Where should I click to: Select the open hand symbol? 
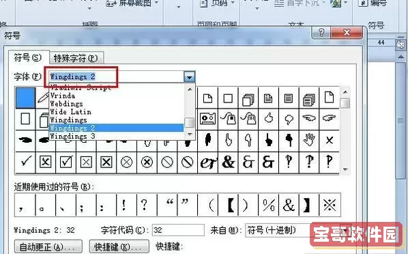click(x=309, y=141)
